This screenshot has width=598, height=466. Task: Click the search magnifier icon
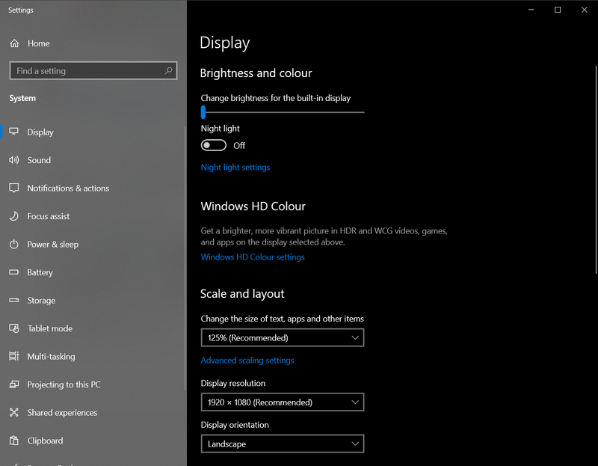click(168, 71)
